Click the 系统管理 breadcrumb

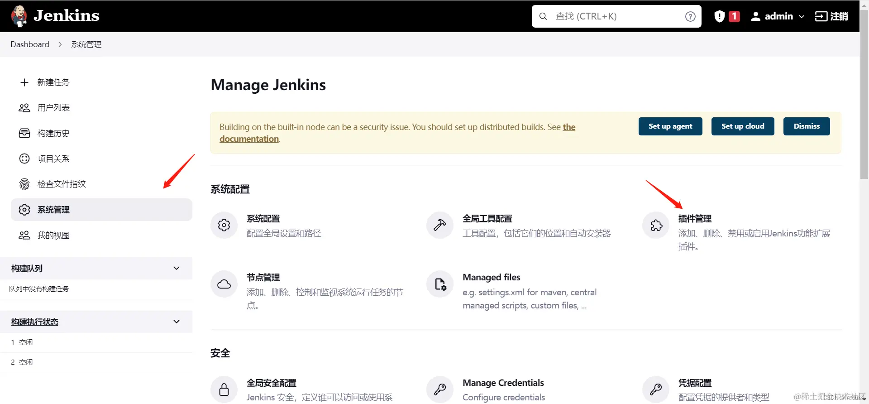(x=86, y=44)
